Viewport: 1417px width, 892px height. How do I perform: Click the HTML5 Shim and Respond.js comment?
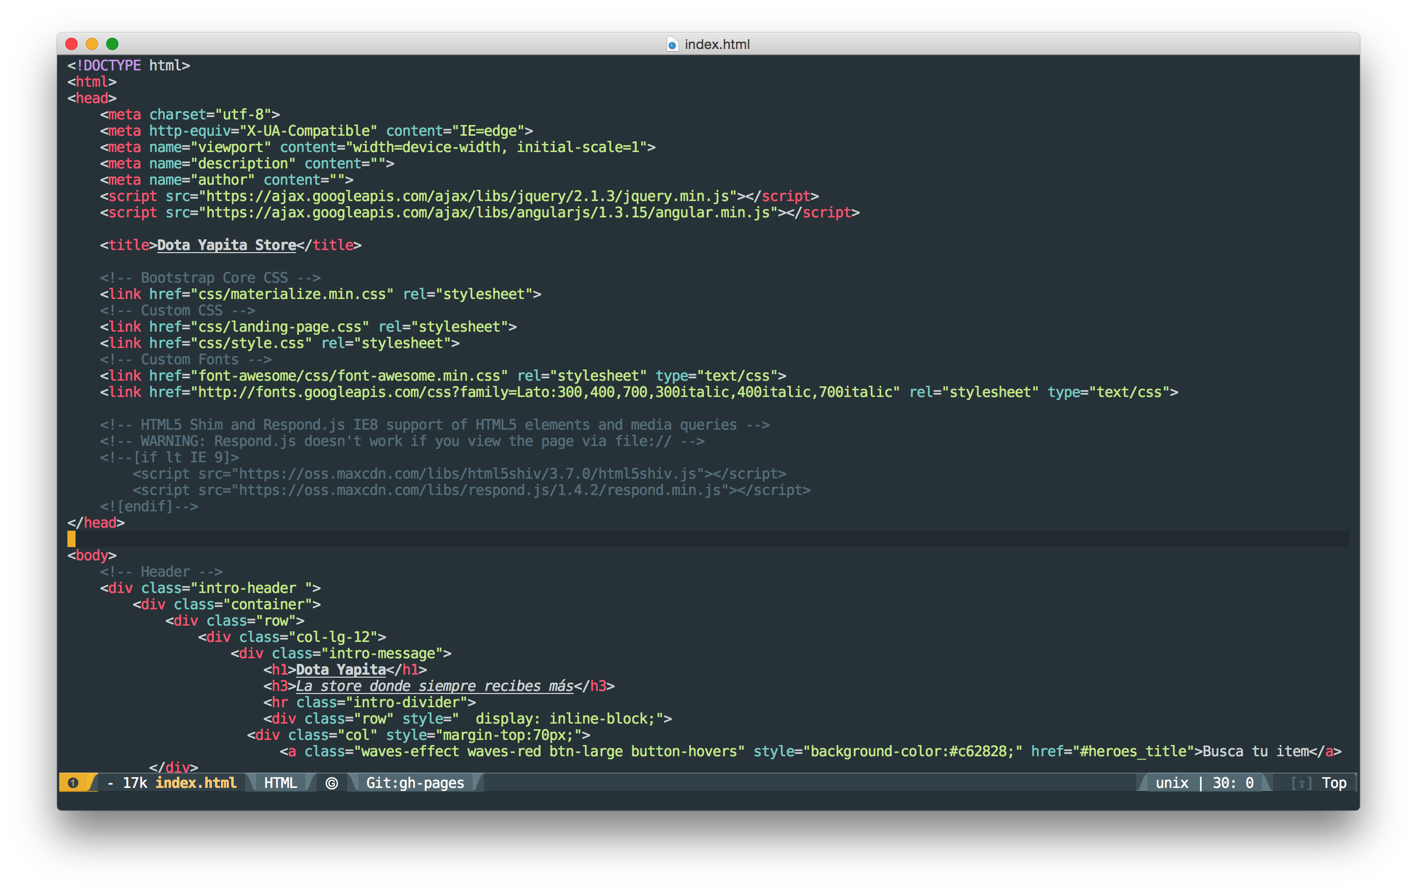point(434,425)
